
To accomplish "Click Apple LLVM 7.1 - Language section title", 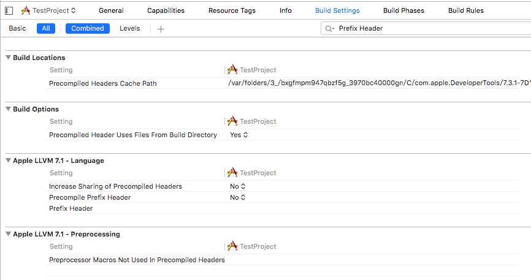I will 58,161.
